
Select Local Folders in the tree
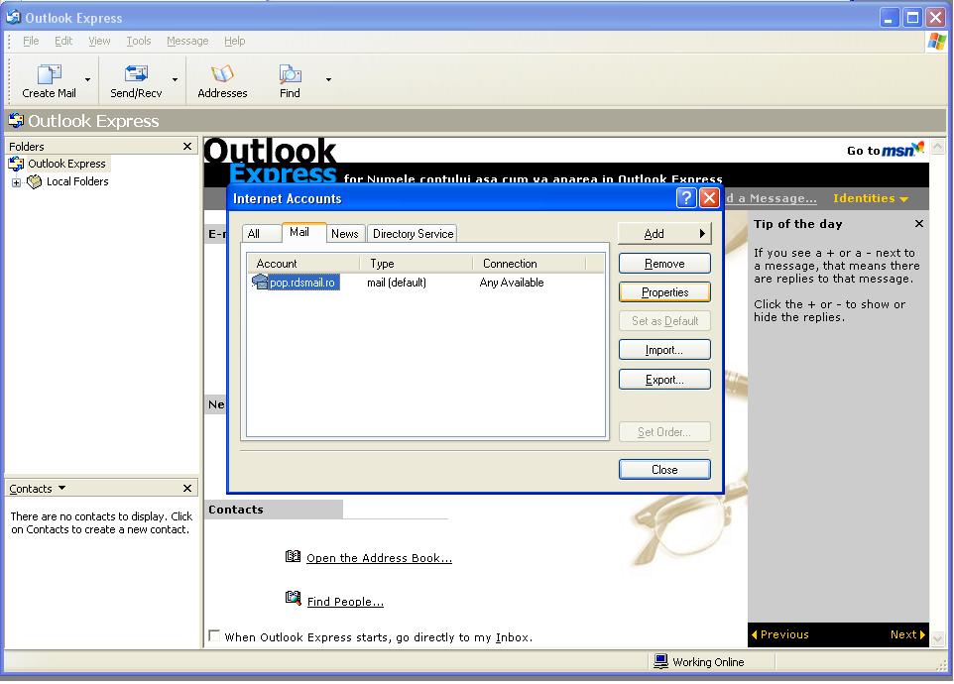click(x=77, y=181)
